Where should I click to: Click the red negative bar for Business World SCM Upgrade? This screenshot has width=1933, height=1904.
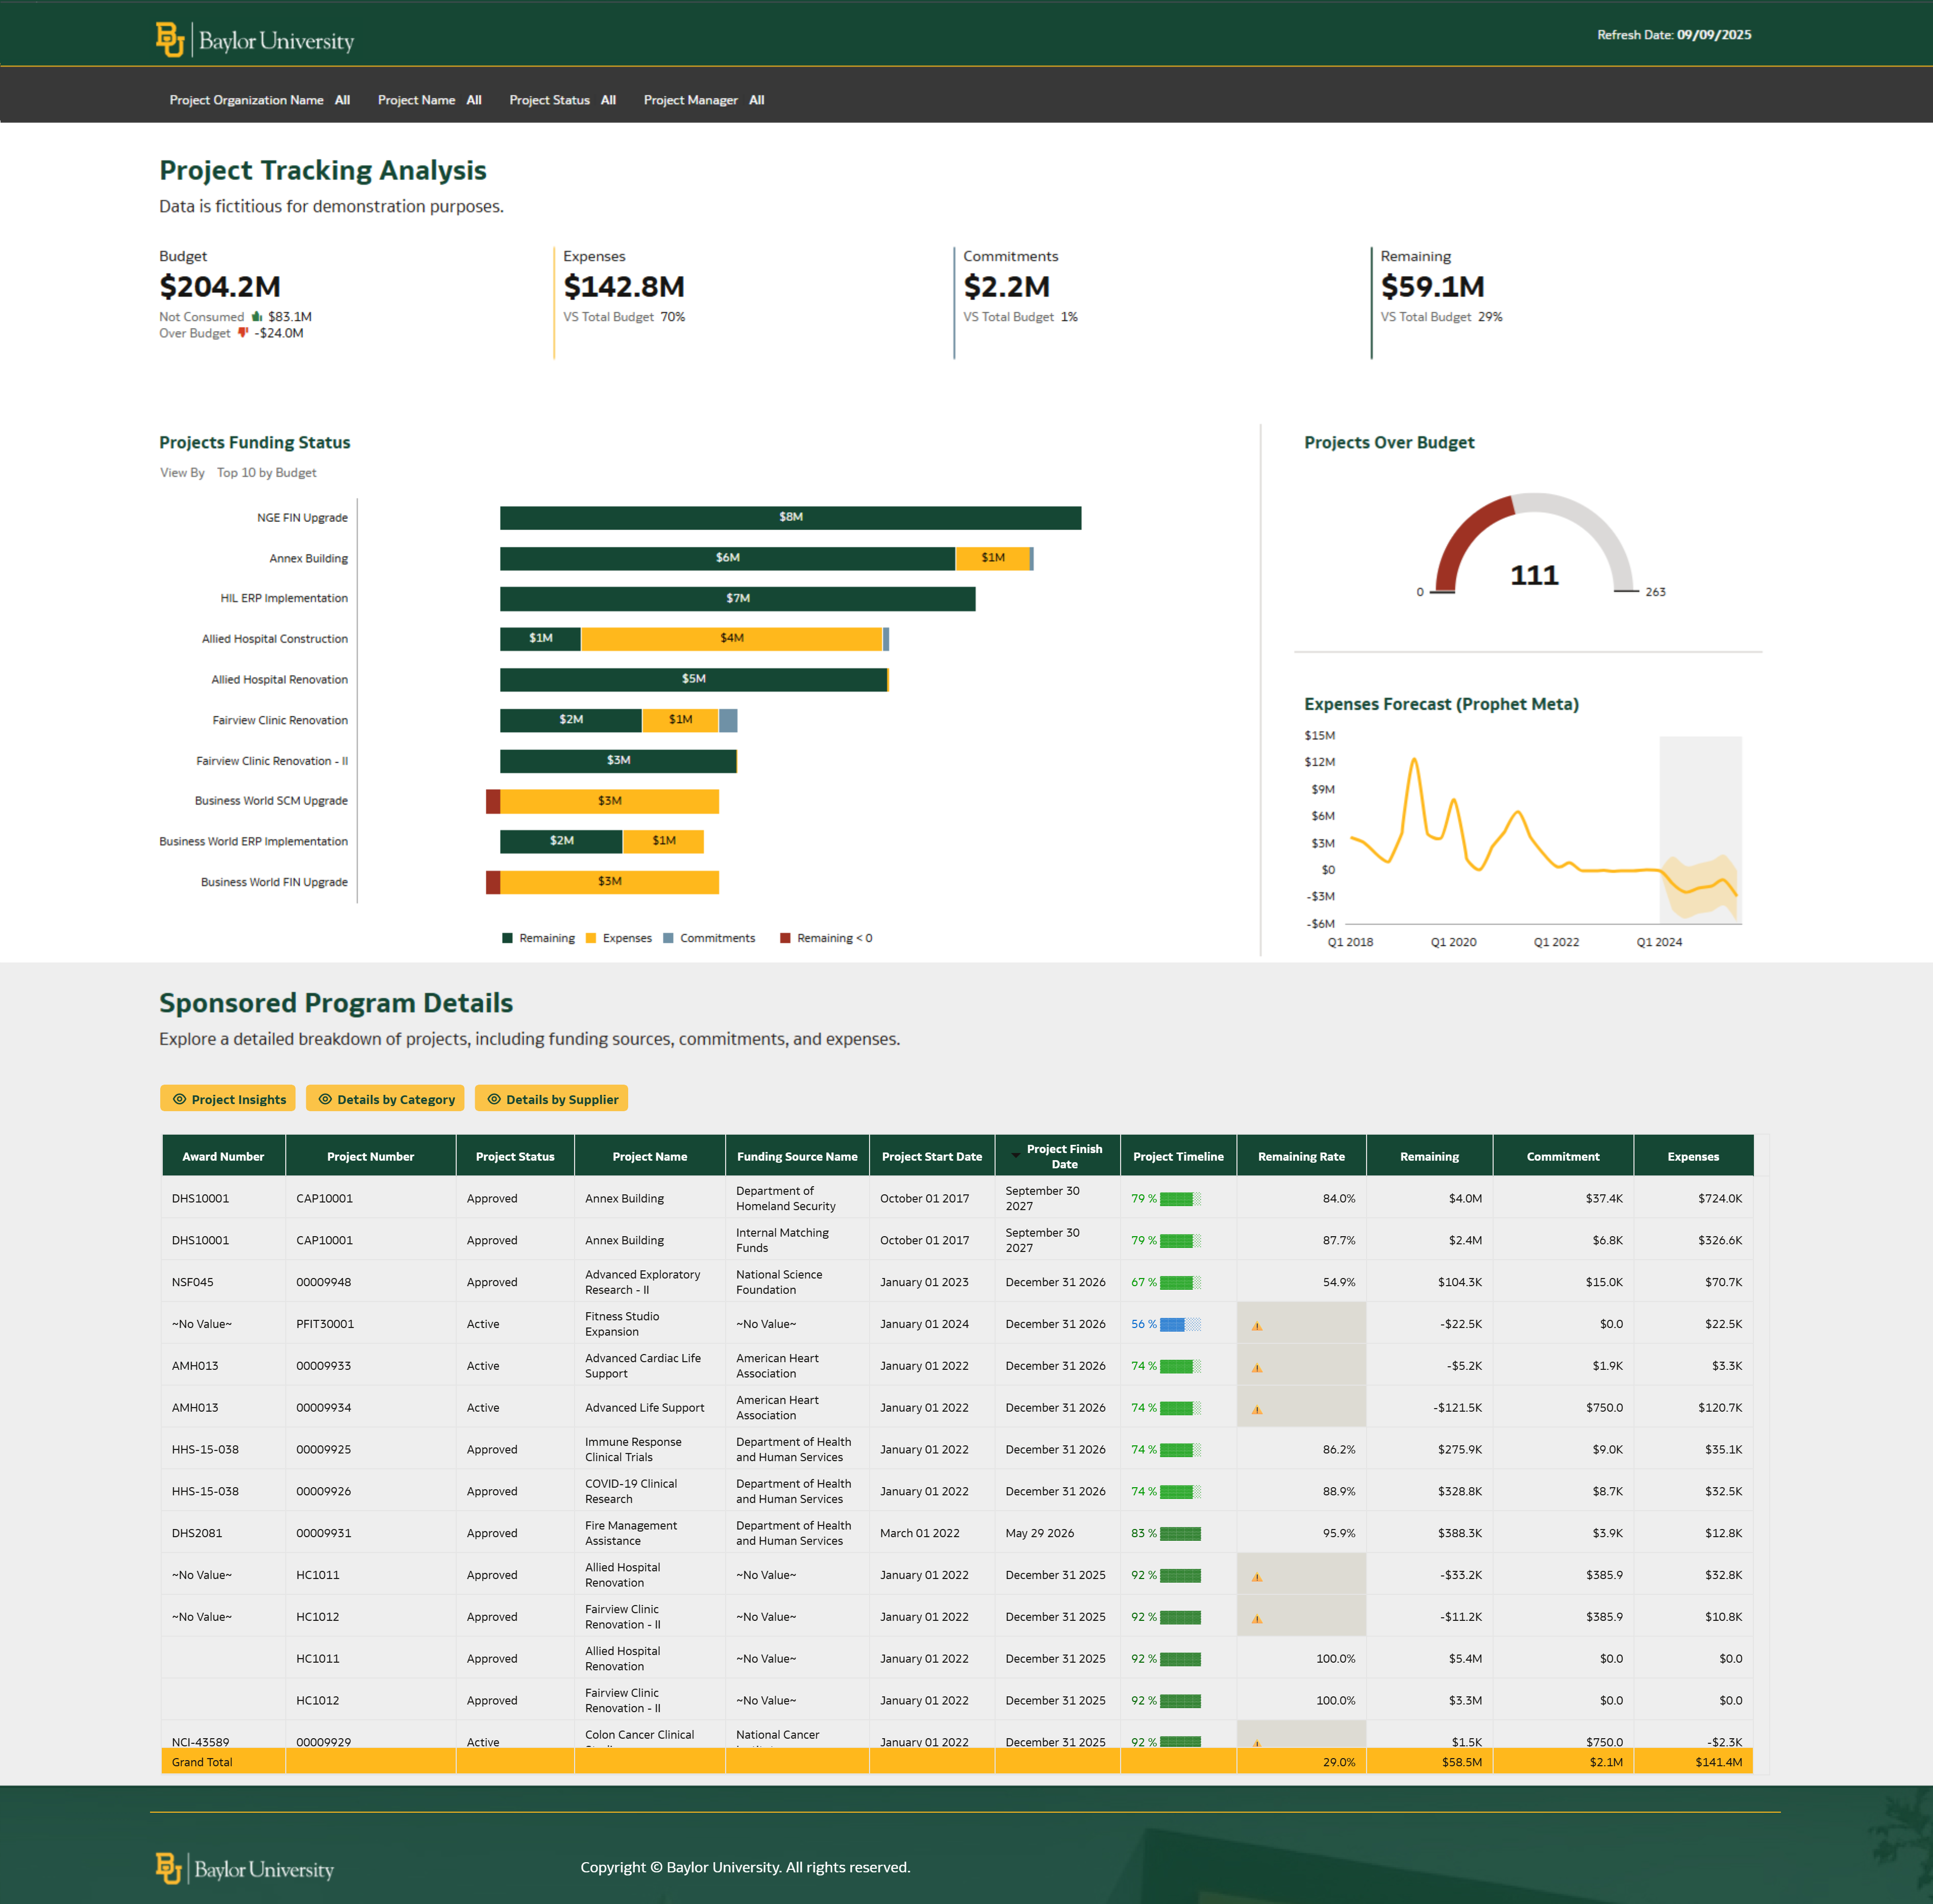tap(493, 801)
